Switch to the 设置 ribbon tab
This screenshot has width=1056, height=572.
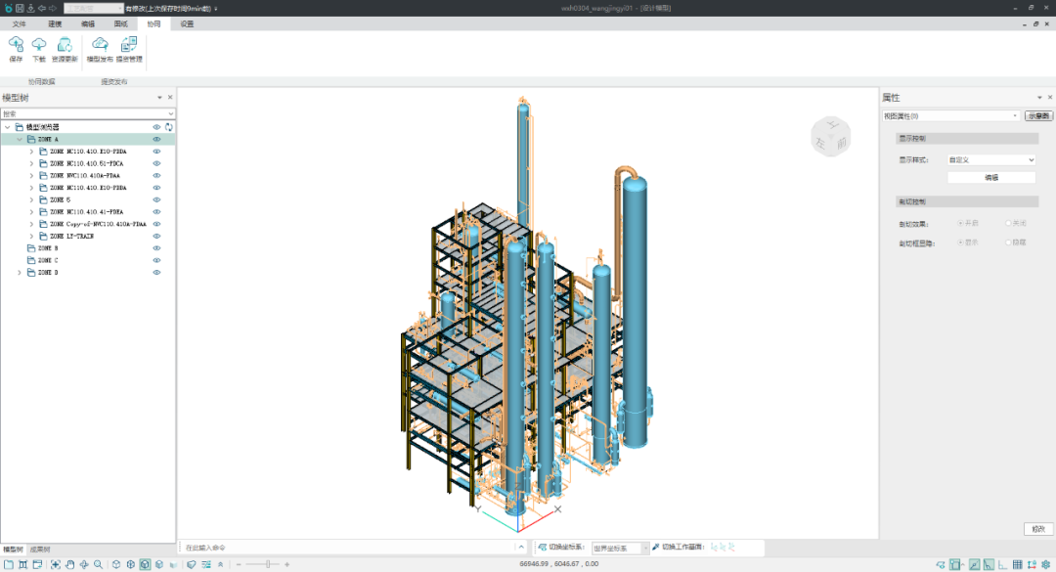(187, 23)
